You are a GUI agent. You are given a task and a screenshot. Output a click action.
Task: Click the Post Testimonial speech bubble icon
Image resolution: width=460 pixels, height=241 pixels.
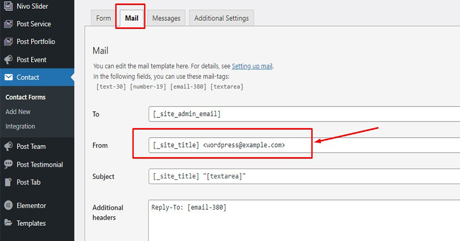point(8,164)
